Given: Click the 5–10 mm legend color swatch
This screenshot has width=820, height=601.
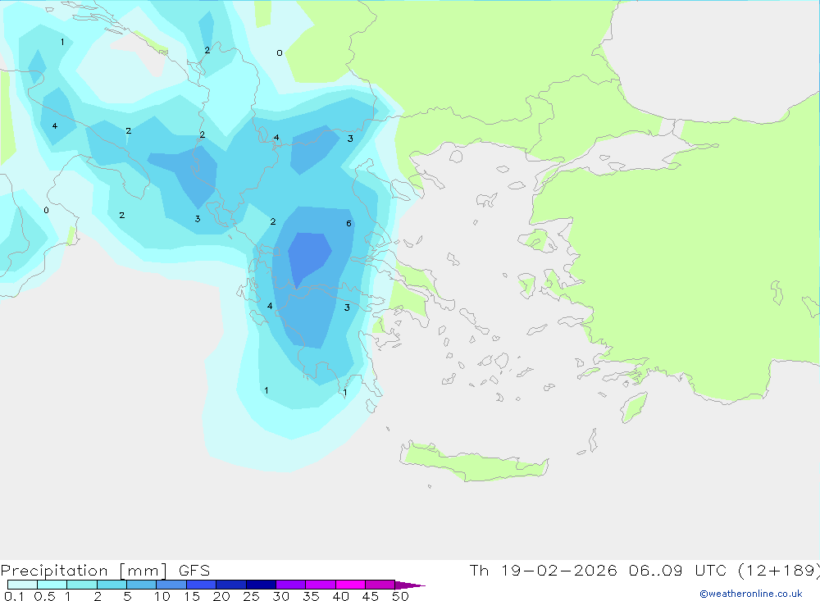Looking at the screenshot, I should [x=142, y=585].
